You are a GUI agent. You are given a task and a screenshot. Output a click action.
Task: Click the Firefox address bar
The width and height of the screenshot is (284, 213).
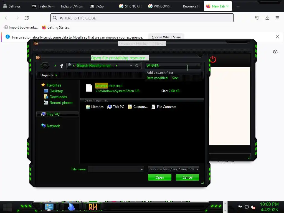(x=142, y=18)
